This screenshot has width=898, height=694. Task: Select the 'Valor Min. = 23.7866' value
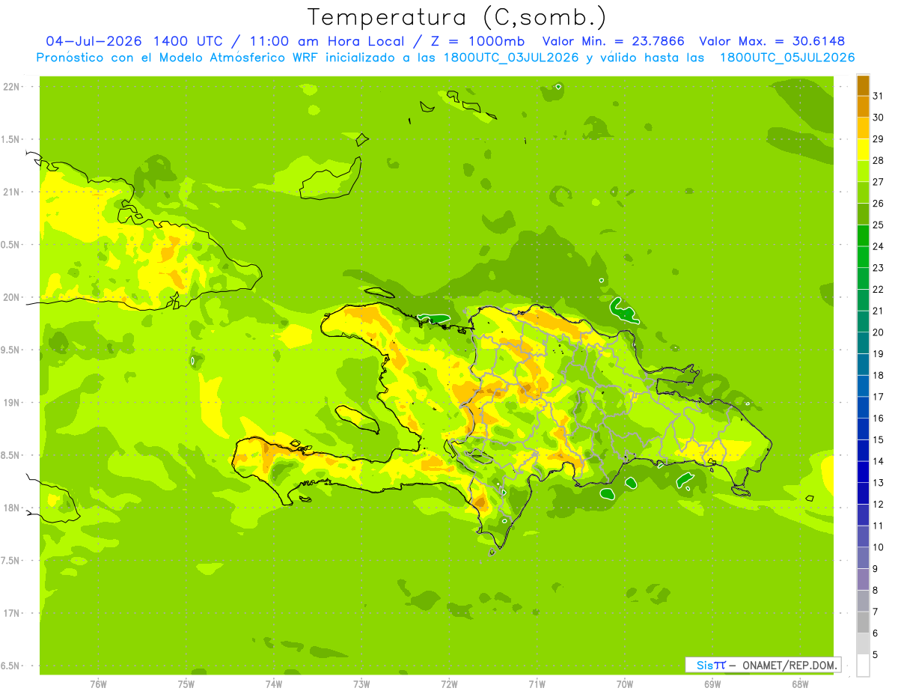point(613,41)
